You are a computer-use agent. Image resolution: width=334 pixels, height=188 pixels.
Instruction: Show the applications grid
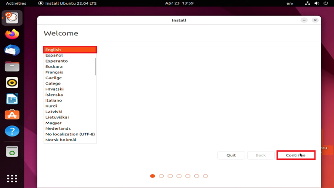click(x=12, y=178)
